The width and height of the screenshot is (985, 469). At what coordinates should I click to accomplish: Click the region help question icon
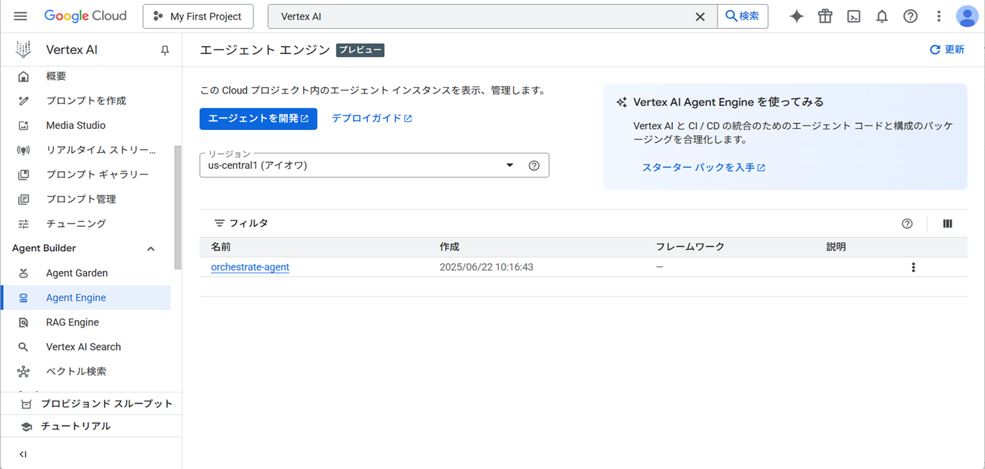point(534,165)
